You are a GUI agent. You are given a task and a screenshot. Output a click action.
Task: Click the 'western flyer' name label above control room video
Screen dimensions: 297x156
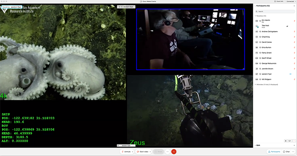coord(126,7)
